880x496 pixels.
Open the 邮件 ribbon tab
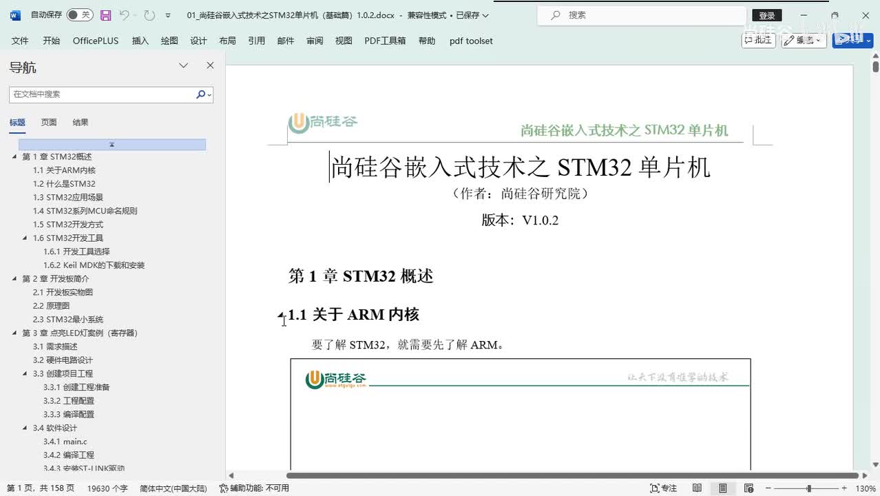(x=286, y=41)
